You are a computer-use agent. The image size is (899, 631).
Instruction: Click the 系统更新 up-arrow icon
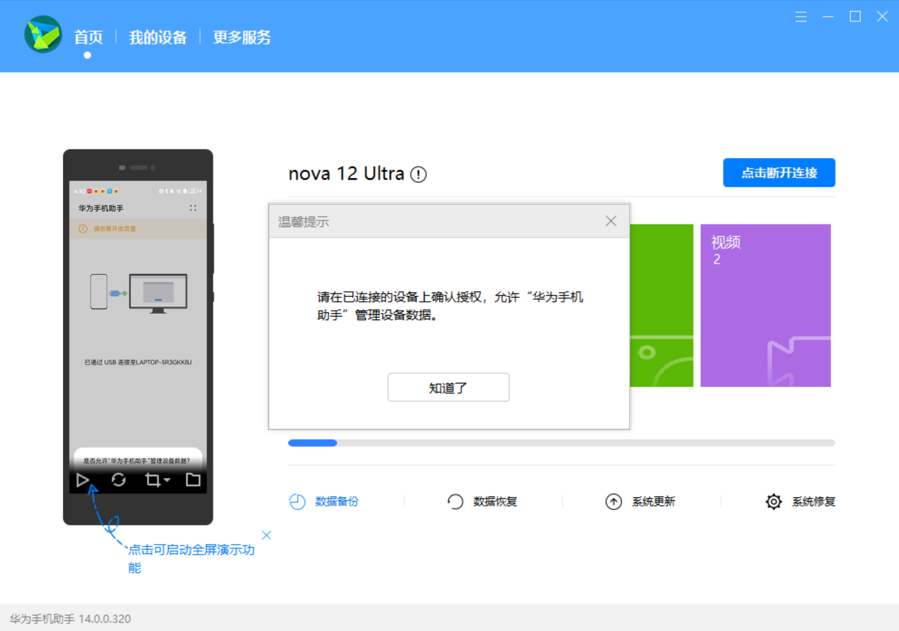[614, 501]
